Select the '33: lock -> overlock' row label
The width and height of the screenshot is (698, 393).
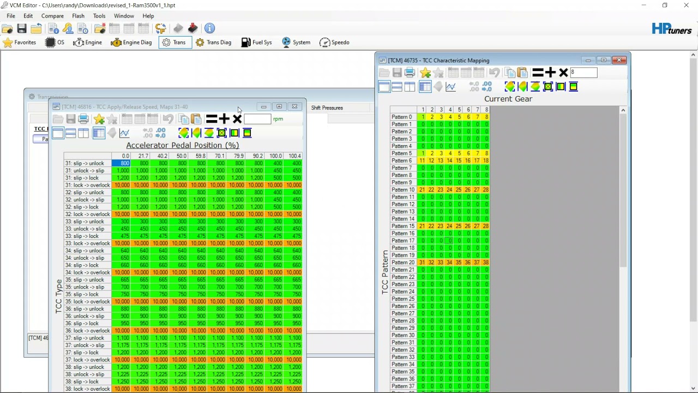88,243
